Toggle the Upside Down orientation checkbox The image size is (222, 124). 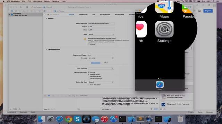[x=89, y=74]
